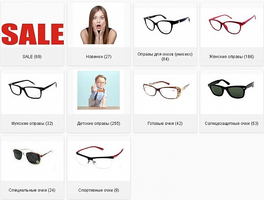Open the red SALE banner image

32,34
